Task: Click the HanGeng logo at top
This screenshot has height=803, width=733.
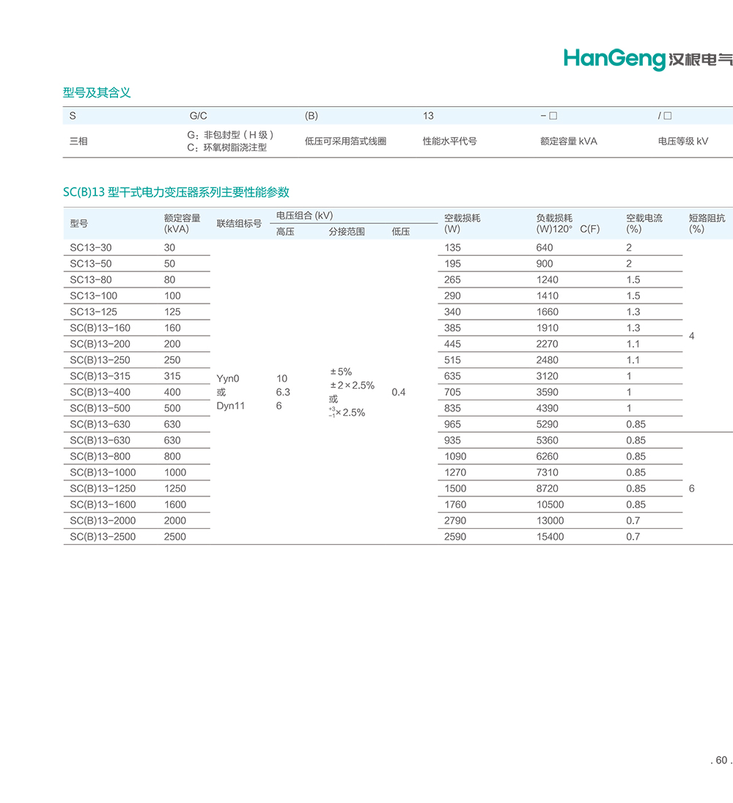Action: [x=614, y=59]
